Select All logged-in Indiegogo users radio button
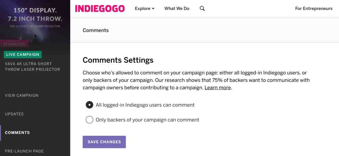 [89, 105]
